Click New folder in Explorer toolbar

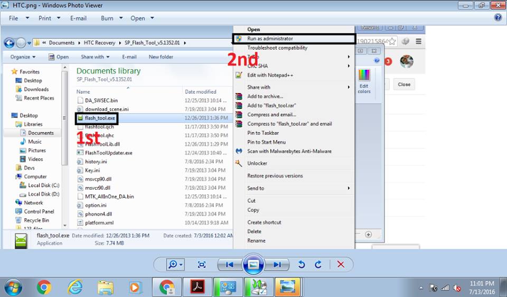click(x=161, y=57)
